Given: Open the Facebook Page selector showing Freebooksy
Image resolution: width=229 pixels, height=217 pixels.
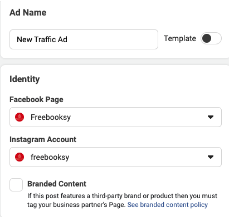Looking at the screenshot, I should 115,117.
